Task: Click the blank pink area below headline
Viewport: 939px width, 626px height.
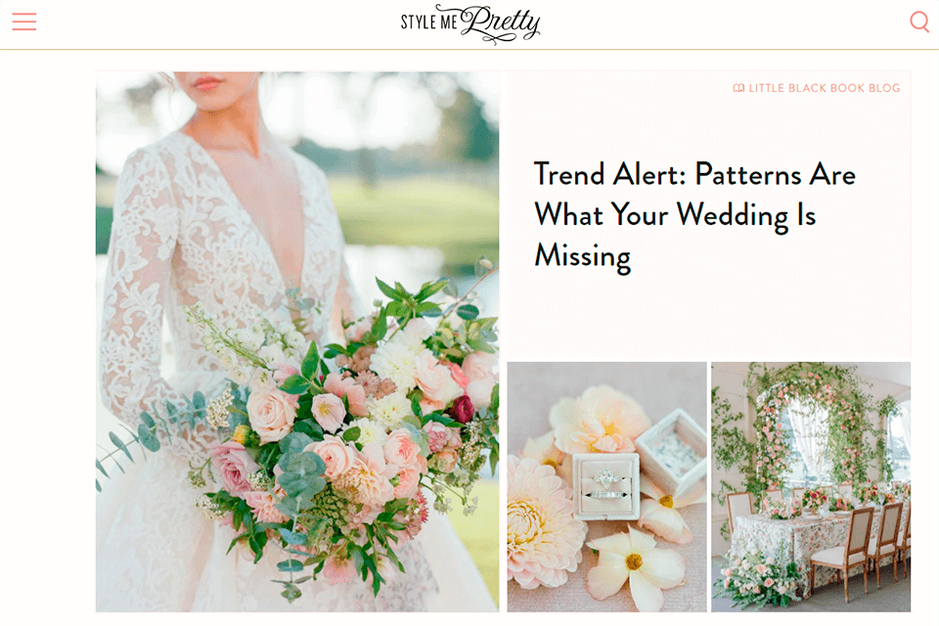Action: (706, 318)
